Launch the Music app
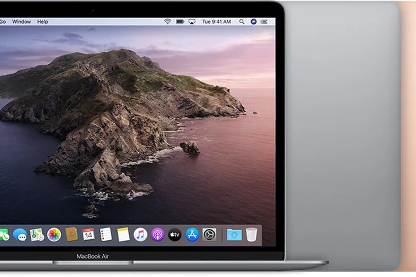416x277 pixels. (140, 235)
